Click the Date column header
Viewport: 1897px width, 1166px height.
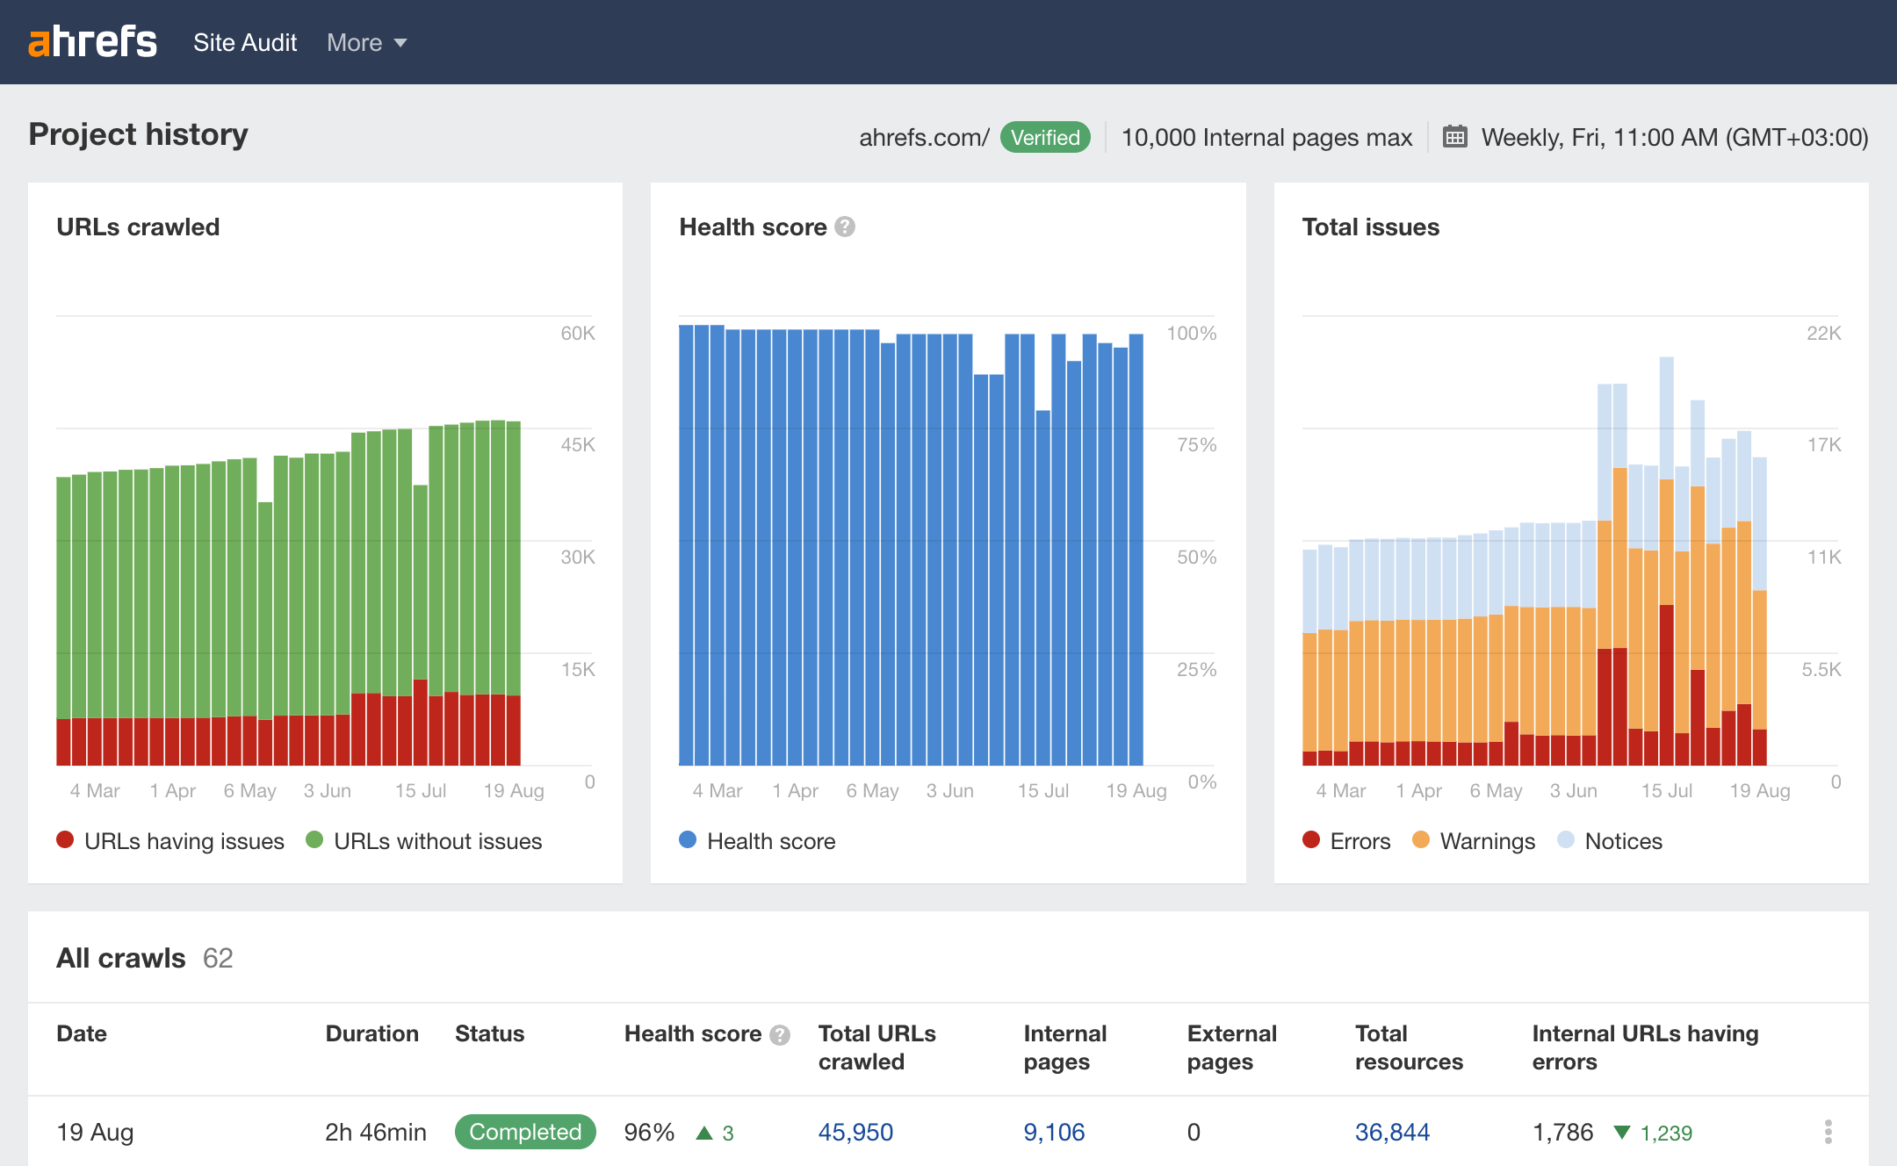(82, 1033)
